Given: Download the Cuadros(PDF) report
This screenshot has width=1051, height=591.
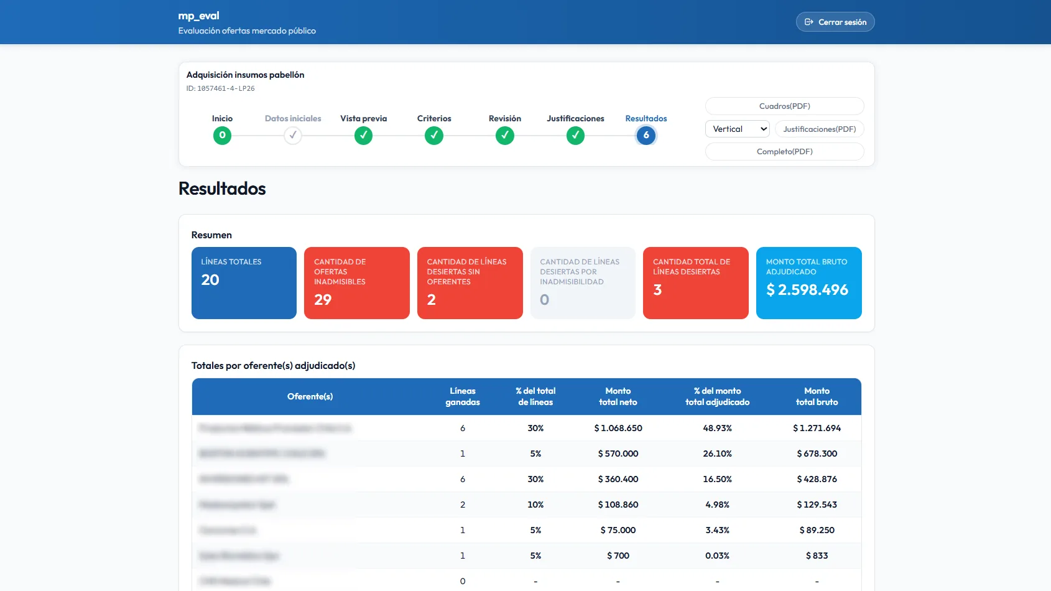Looking at the screenshot, I should click(x=784, y=106).
